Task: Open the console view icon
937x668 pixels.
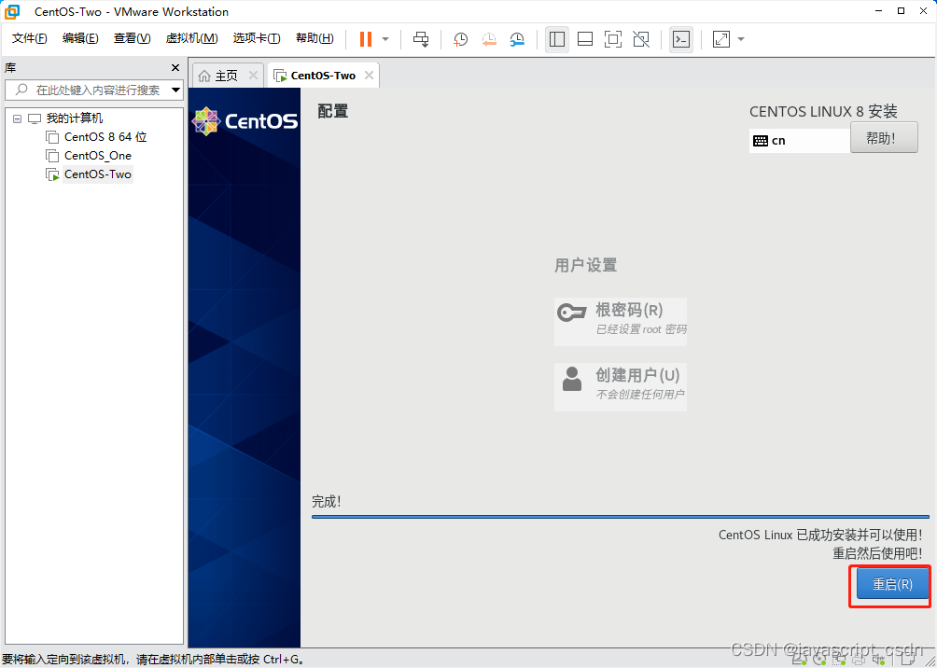Action: [x=681, y=39]
